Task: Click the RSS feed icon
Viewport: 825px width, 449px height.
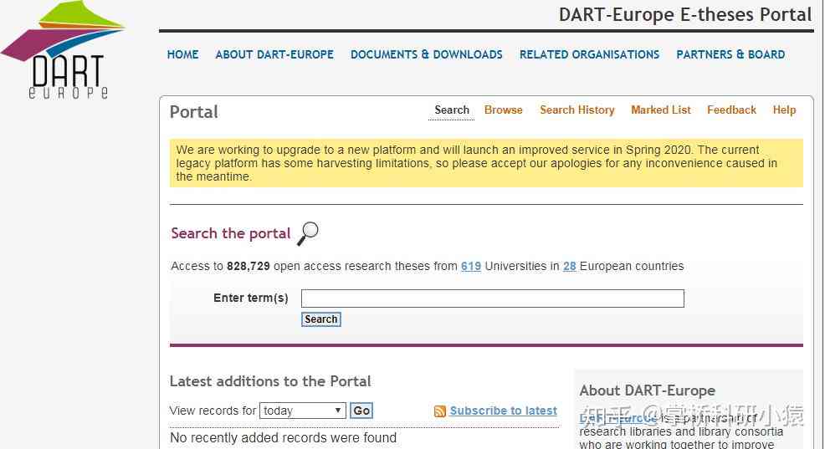Action: (440, 411)
